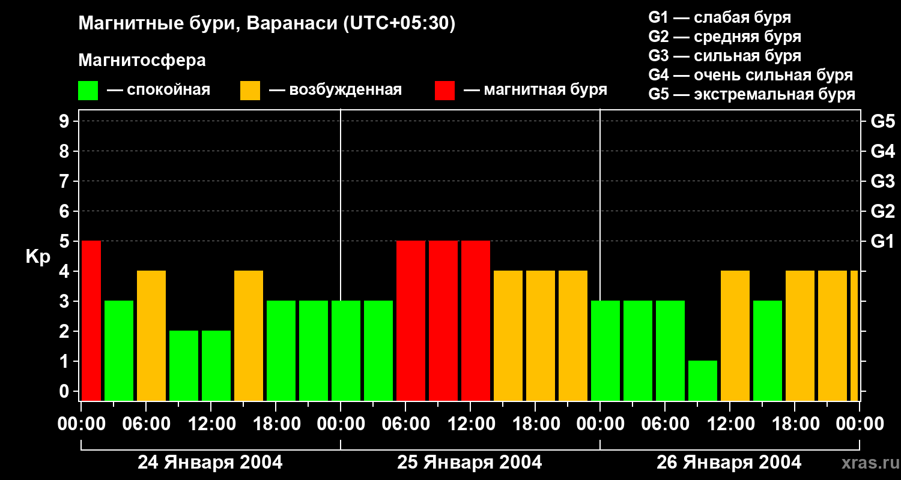Click the '24 Января 2004' date label
The height and width of the screenshot is (480, 901).
[x=210, y=463]
